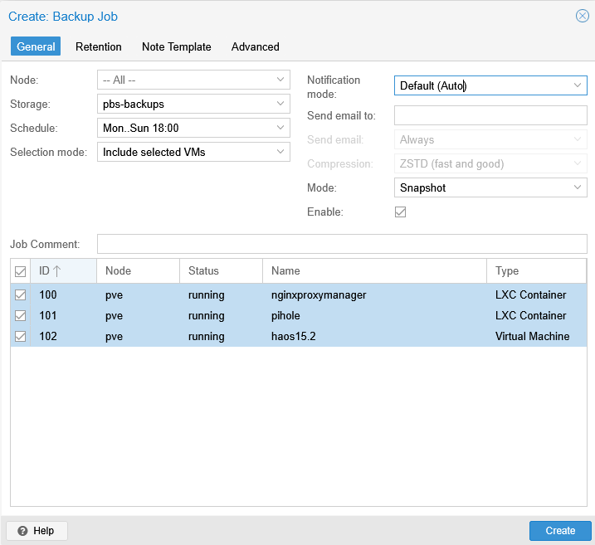The width and height of the screenshot is (595, 545).
Task: Sort by the Name column header
Action: pyautogui.click(x=374, y=270)
